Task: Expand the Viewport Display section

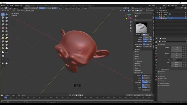Action: (x=164, y=83)
